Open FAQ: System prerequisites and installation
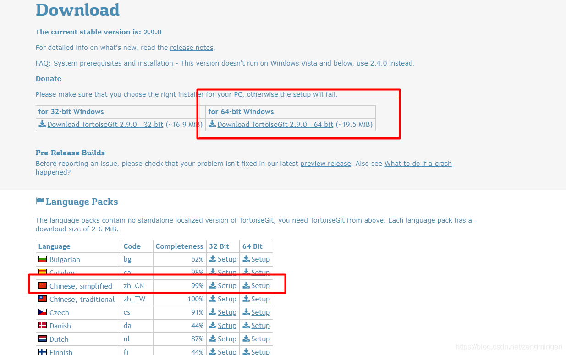566x355 pixels. (104, 63)
